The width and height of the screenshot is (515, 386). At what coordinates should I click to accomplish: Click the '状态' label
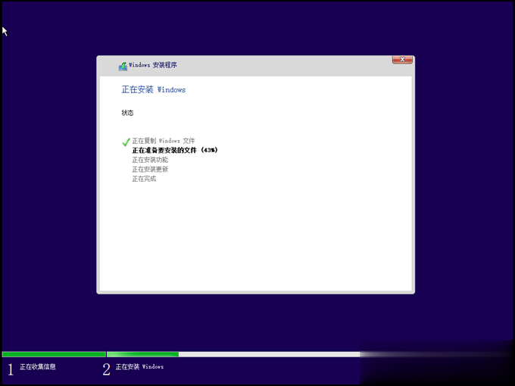pyautogui.click(x=127, y=113)
